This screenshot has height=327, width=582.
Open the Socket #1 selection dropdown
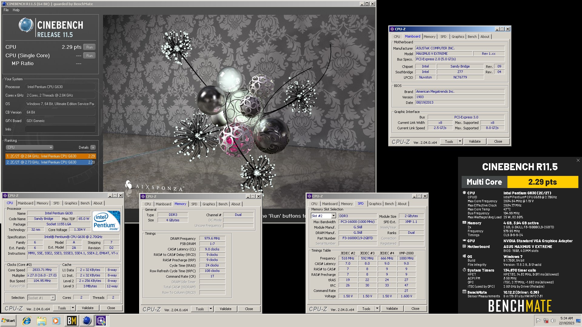[x=53, y=298]
